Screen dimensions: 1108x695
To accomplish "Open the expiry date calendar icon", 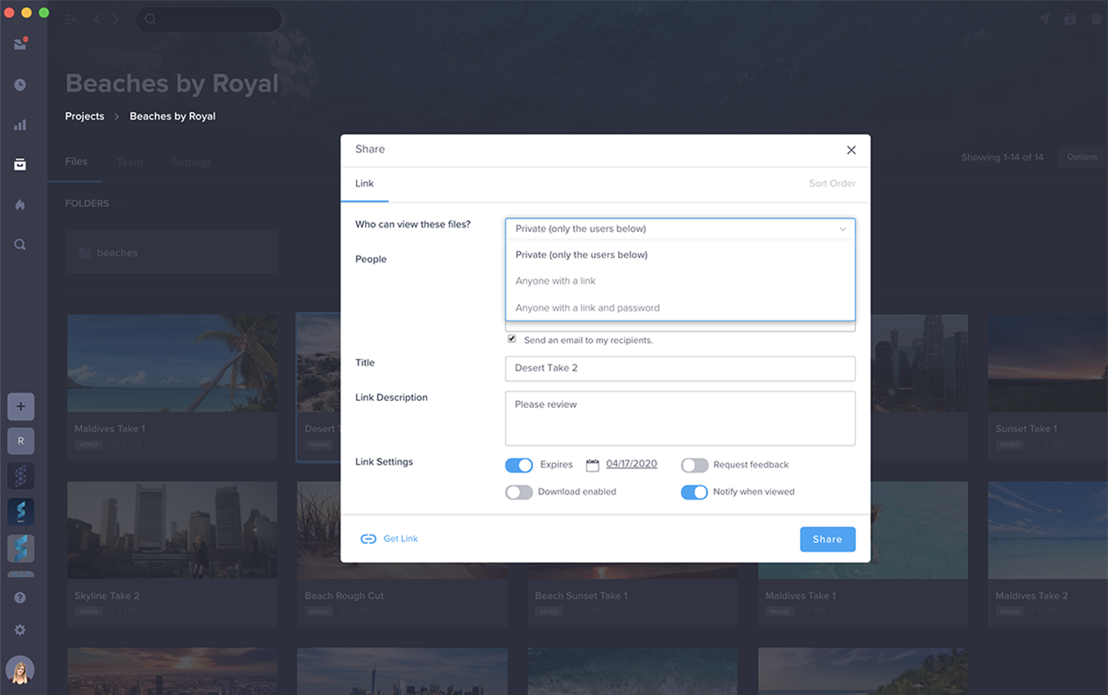I will (x=593, y=465).
